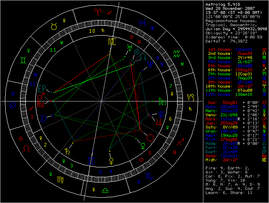Click the green Libra glyph on outer zodiac ring

pyautogui.click(x=105, y=190)
